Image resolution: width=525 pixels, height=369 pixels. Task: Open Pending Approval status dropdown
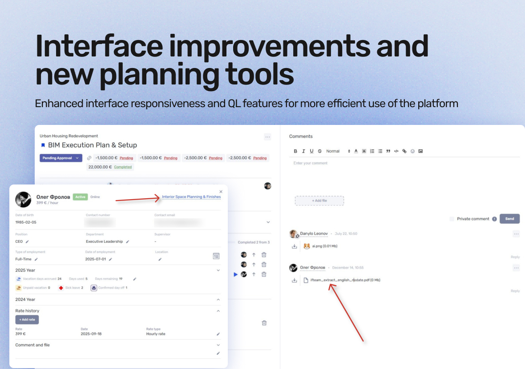click(61, 158)
